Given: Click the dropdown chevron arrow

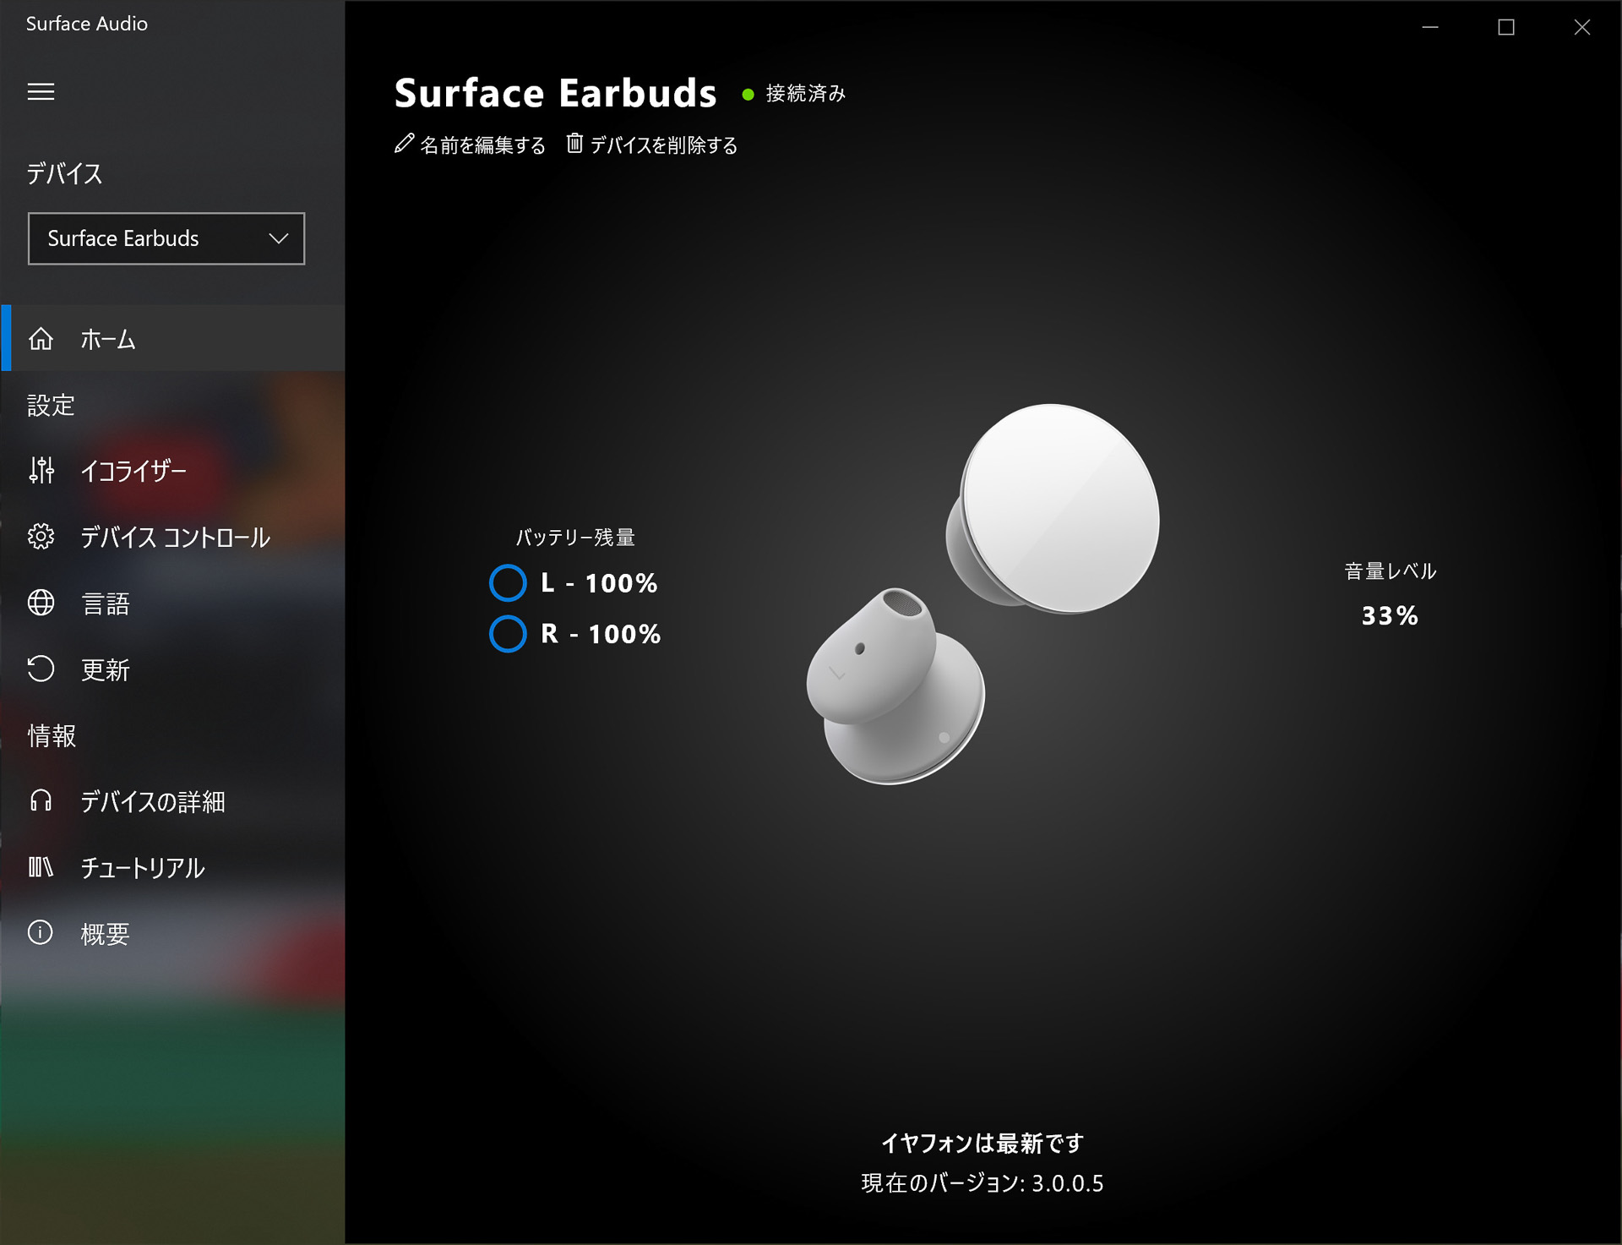Looking at the screenshot, I should (x=279, y=238).
